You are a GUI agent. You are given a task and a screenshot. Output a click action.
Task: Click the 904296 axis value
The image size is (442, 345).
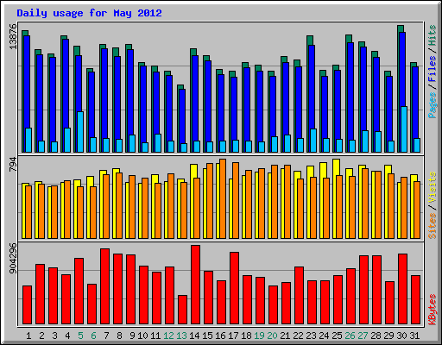coord(13,258)
